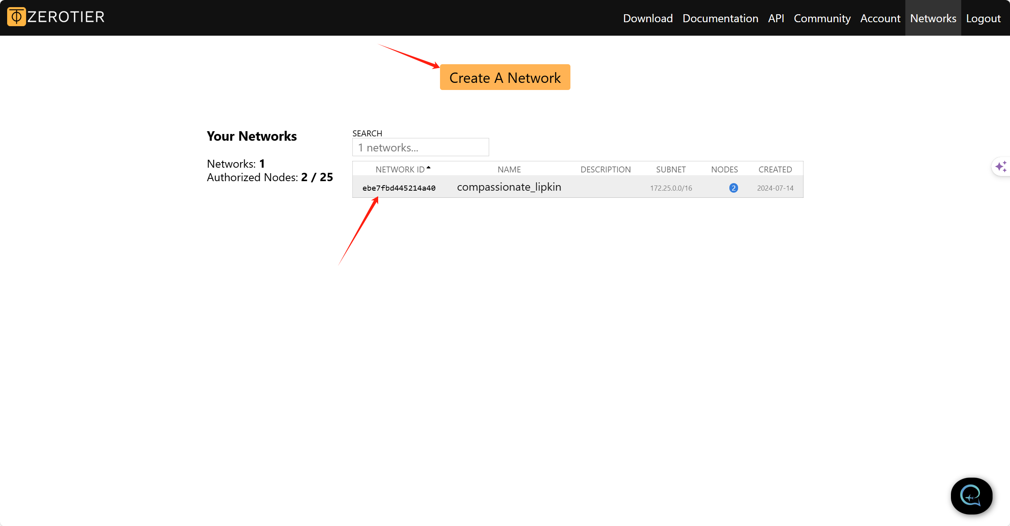Click the Documentation navigation icon
This screenshot has height=526, width=1010.
[721, 18]
